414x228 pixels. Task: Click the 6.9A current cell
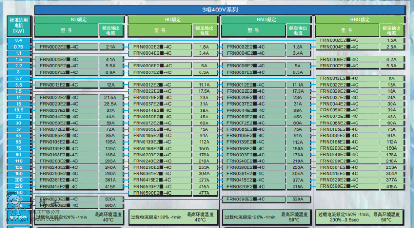click(110, 72)
